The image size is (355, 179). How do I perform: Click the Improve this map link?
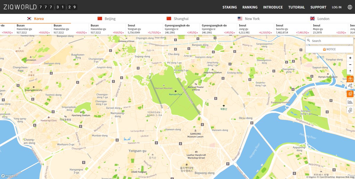pyautogui.click(x=345, y=177)
